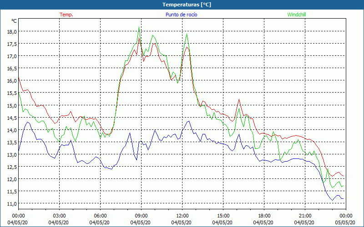The width and height of the screenshot is (364, 227).
Task: Click the 13,5 y-axis value
Action: click(x=12, y=142)
